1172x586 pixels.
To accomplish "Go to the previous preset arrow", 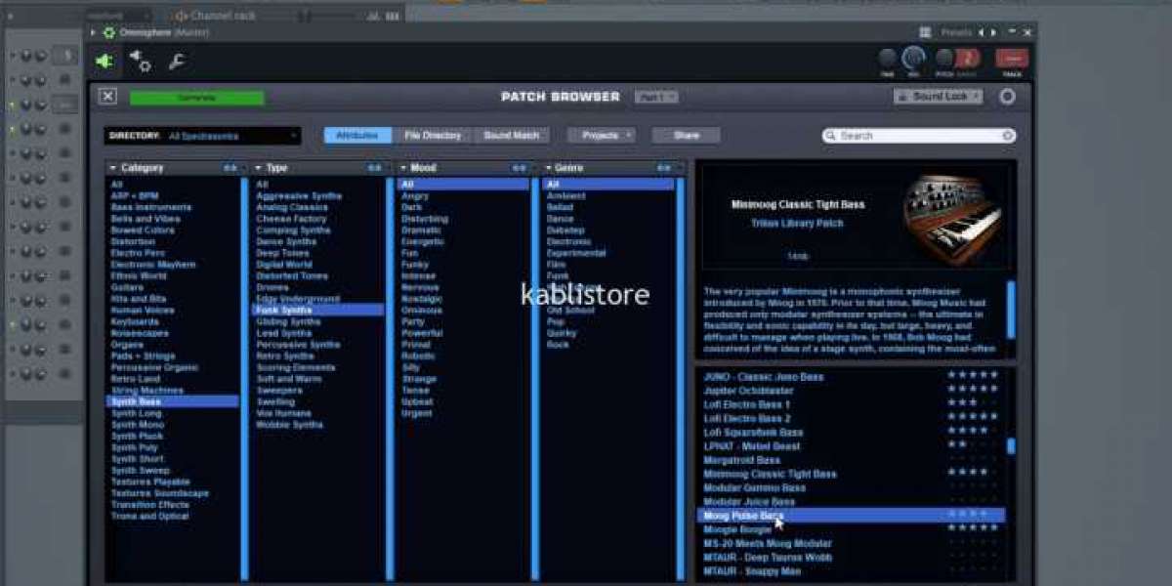I will tap(983, 32).
